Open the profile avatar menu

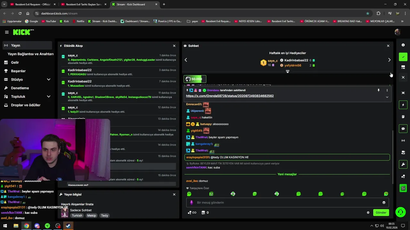click(398, 32)
